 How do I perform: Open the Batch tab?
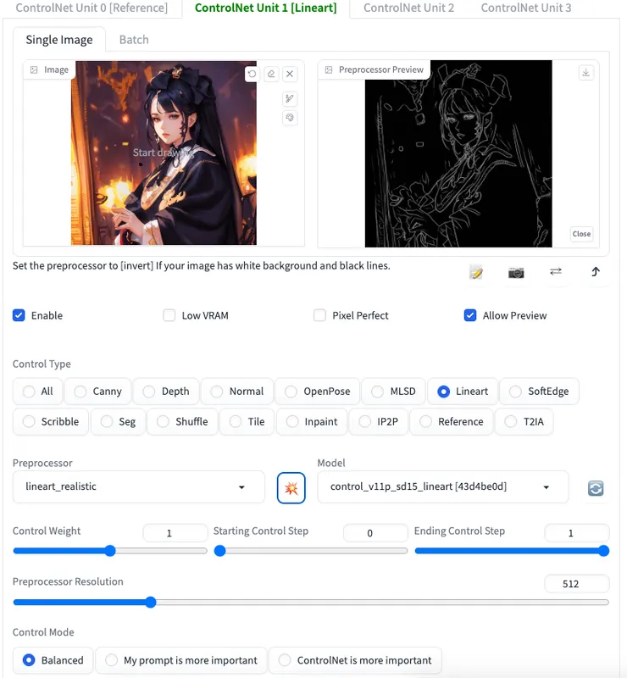134,40
